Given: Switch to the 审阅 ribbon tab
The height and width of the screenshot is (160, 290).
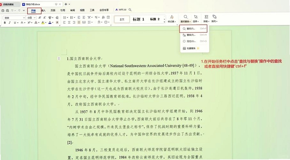Looking at the screenshot, I should [72, 10].
